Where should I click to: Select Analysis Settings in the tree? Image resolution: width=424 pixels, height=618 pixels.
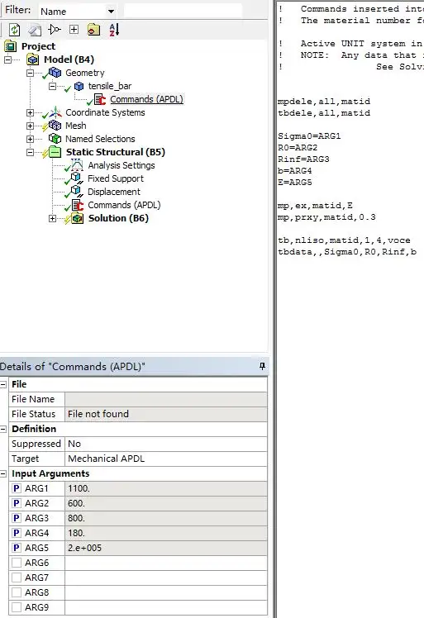(121, 165)
